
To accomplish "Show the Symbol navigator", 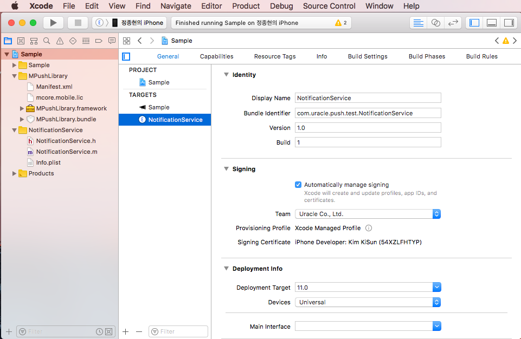I will point(34,41).
